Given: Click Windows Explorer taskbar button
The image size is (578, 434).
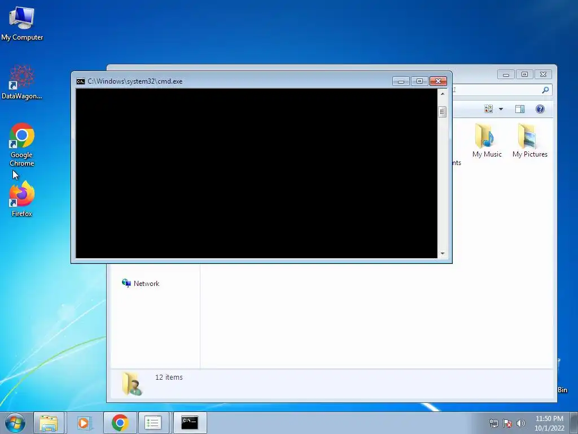Looking at the screenshot, I should tap(49, 423).
